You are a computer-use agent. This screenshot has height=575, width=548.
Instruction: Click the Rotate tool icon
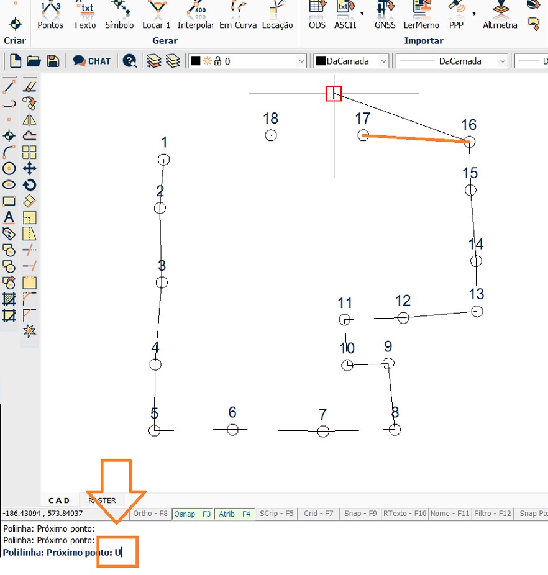(29, 185)
